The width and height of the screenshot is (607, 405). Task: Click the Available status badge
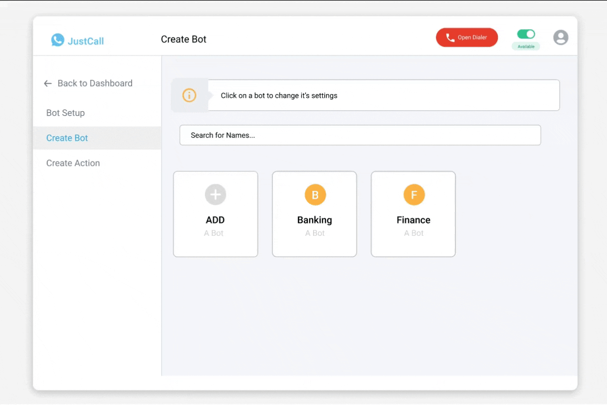pos(526,47)
